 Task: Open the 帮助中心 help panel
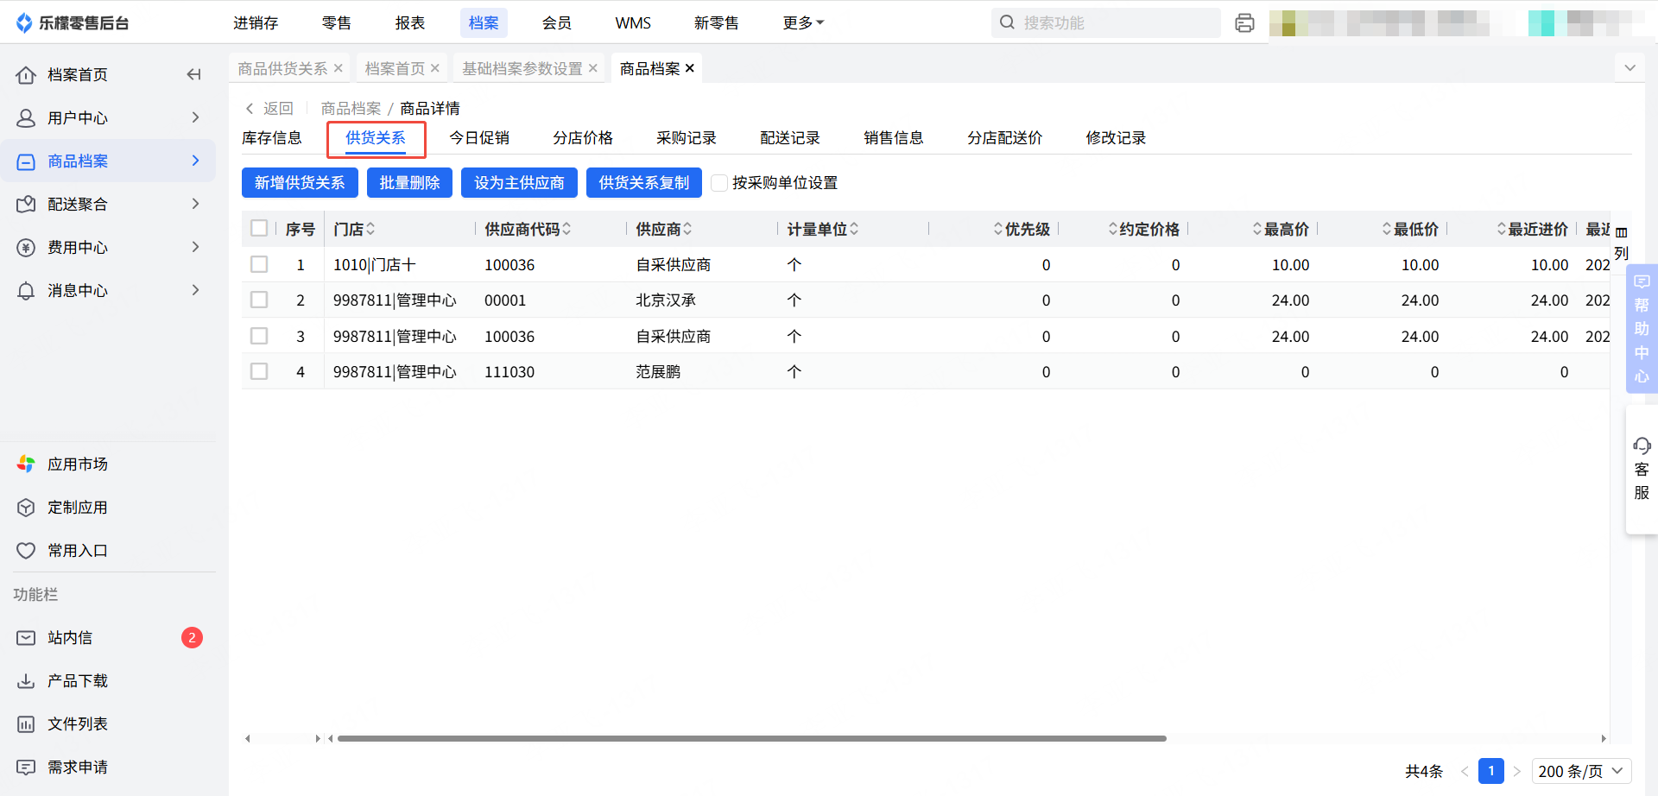click(1641, 329)
